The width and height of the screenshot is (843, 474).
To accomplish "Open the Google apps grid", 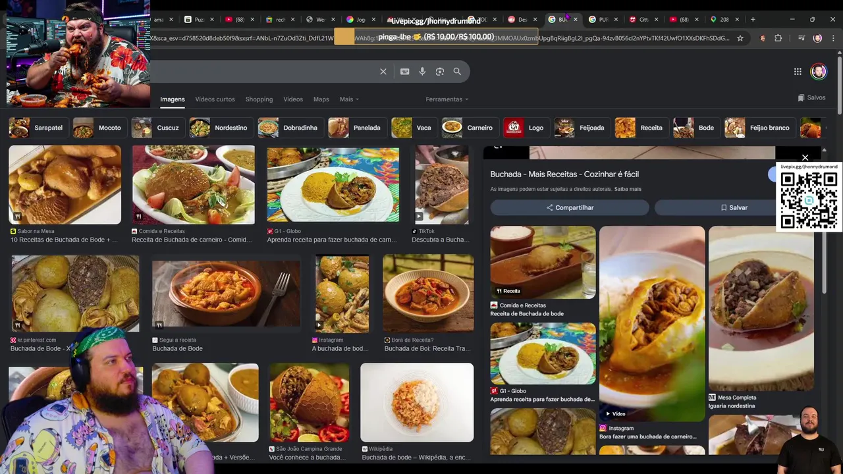I will coord(798,72).
